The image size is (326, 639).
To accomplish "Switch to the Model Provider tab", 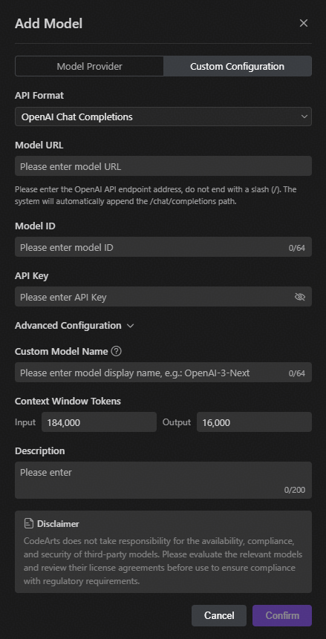I will 89,67.
